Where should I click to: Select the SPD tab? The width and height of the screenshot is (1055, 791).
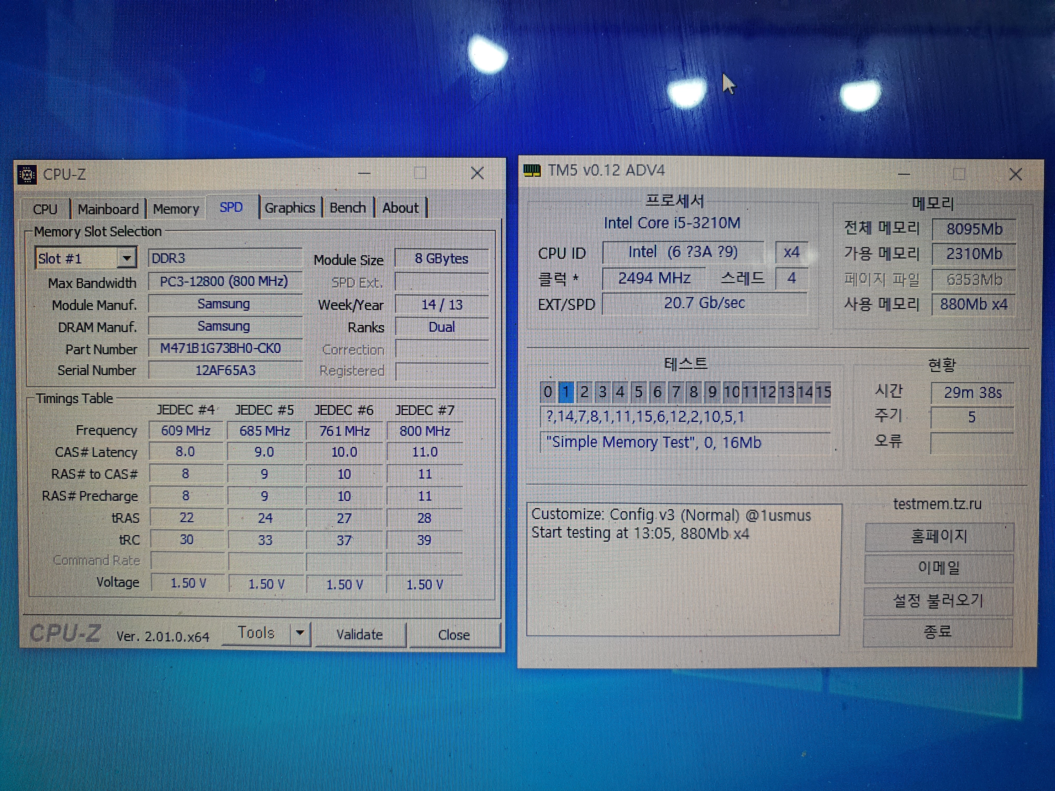(231, 207)
